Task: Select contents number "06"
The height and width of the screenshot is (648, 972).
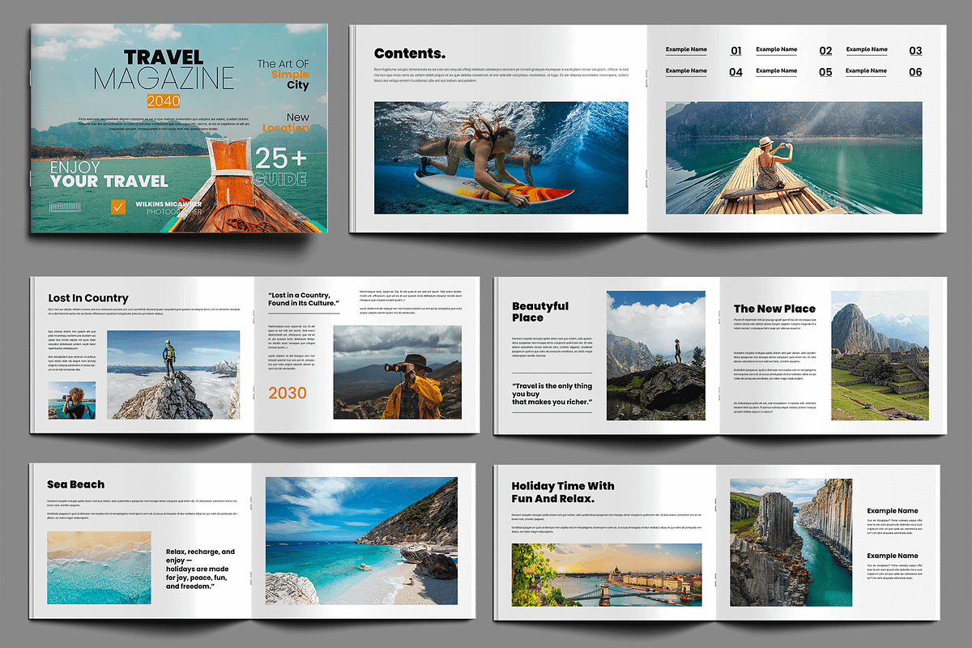Action: [915, 72]
